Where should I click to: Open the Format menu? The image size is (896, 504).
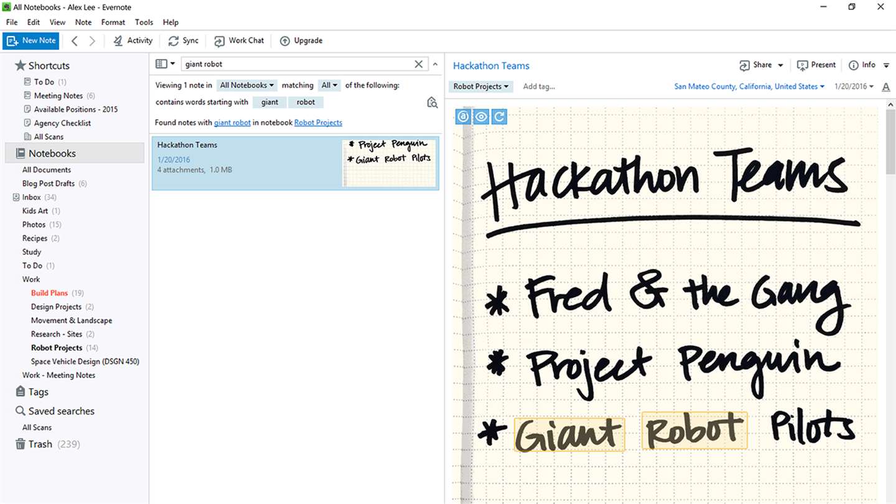point(113,22)
